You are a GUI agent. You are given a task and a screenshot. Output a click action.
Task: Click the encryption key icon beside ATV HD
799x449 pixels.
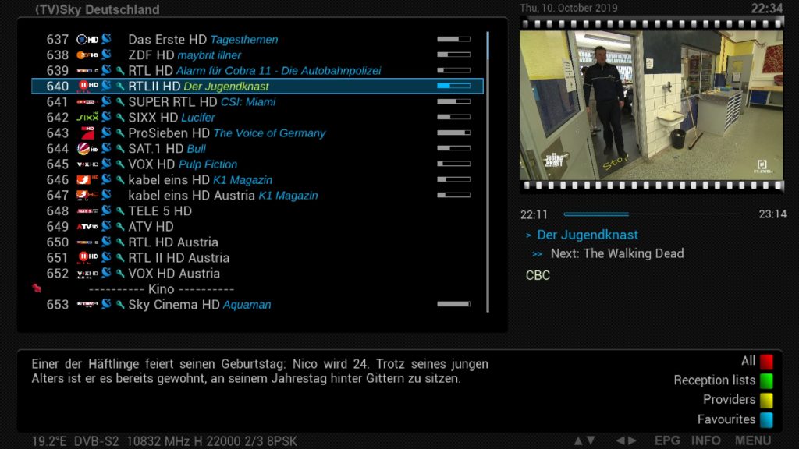click(x=119, y=227)
